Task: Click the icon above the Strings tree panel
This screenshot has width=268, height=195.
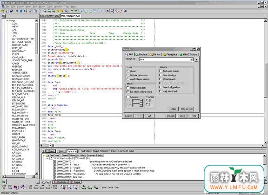Action: point(4,16)
